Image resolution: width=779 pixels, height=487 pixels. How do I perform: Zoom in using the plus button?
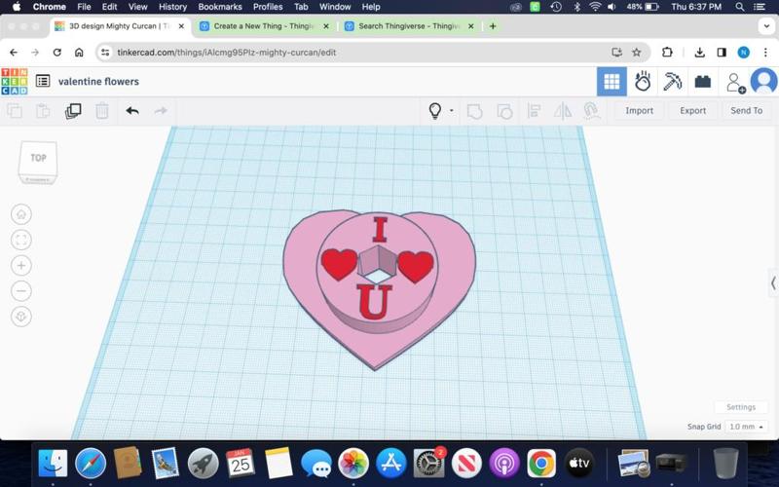pyautogui.click(x=21, y=265)
